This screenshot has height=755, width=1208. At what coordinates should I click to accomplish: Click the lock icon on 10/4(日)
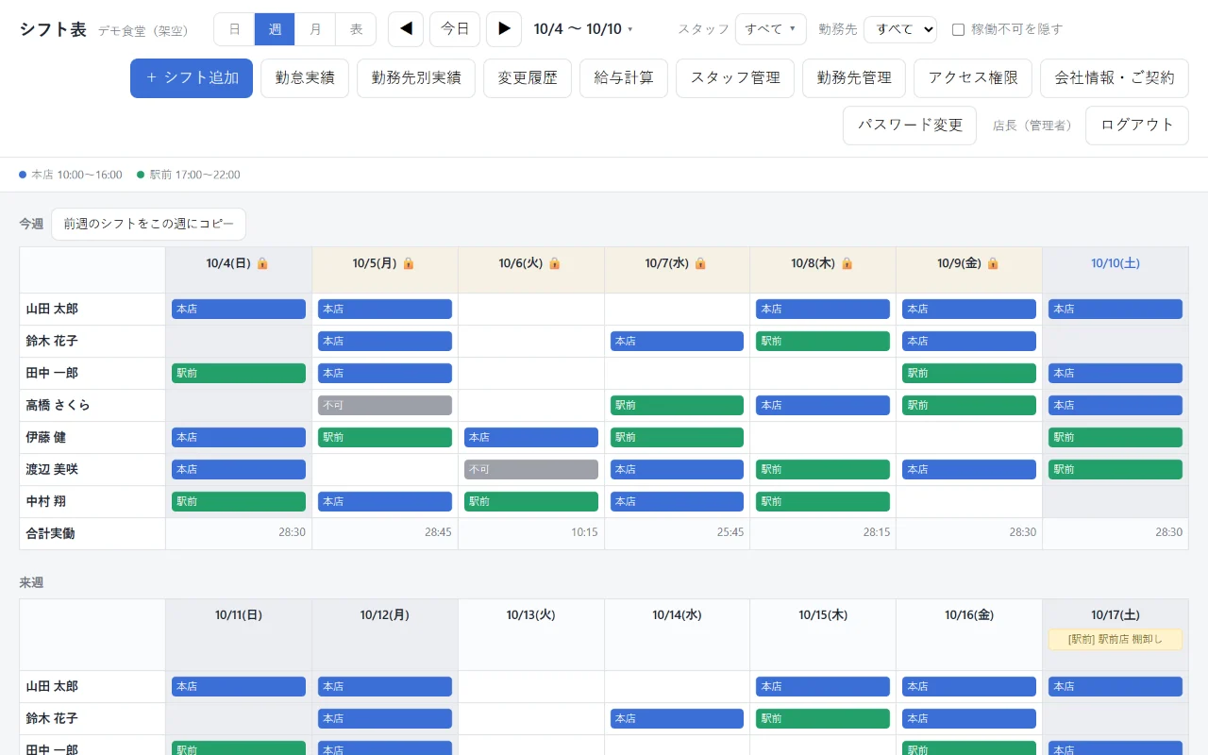[262, 263]
